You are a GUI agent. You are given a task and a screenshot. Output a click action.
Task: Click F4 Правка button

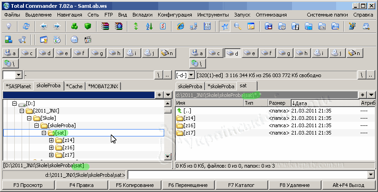point(81,185)
